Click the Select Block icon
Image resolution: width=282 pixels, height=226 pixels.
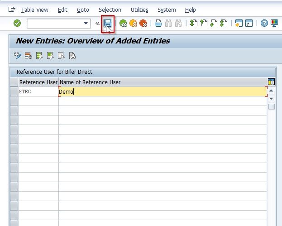click(x=50, y=56)
